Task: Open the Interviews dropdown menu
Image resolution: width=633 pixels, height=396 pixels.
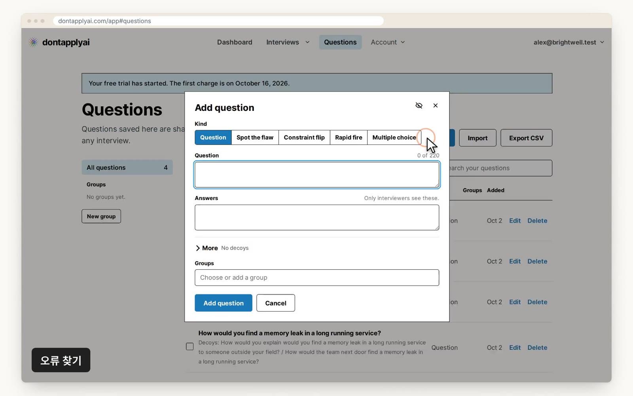Action: point(288,42)
